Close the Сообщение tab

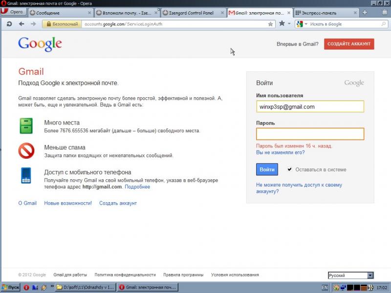tap(89, 13)
